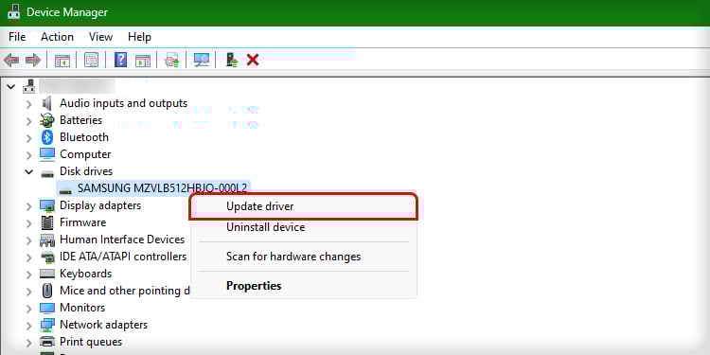Expand the Mice and pointing devices chevron
The height and width of the screenshot is (355, 710).
(x=29, y=292)
